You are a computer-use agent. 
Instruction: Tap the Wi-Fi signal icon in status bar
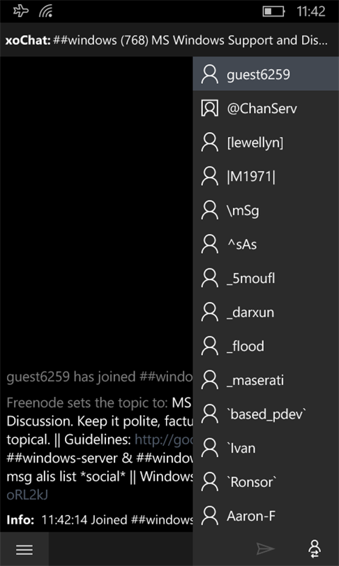pyautogui.click(x=46, y=11)
